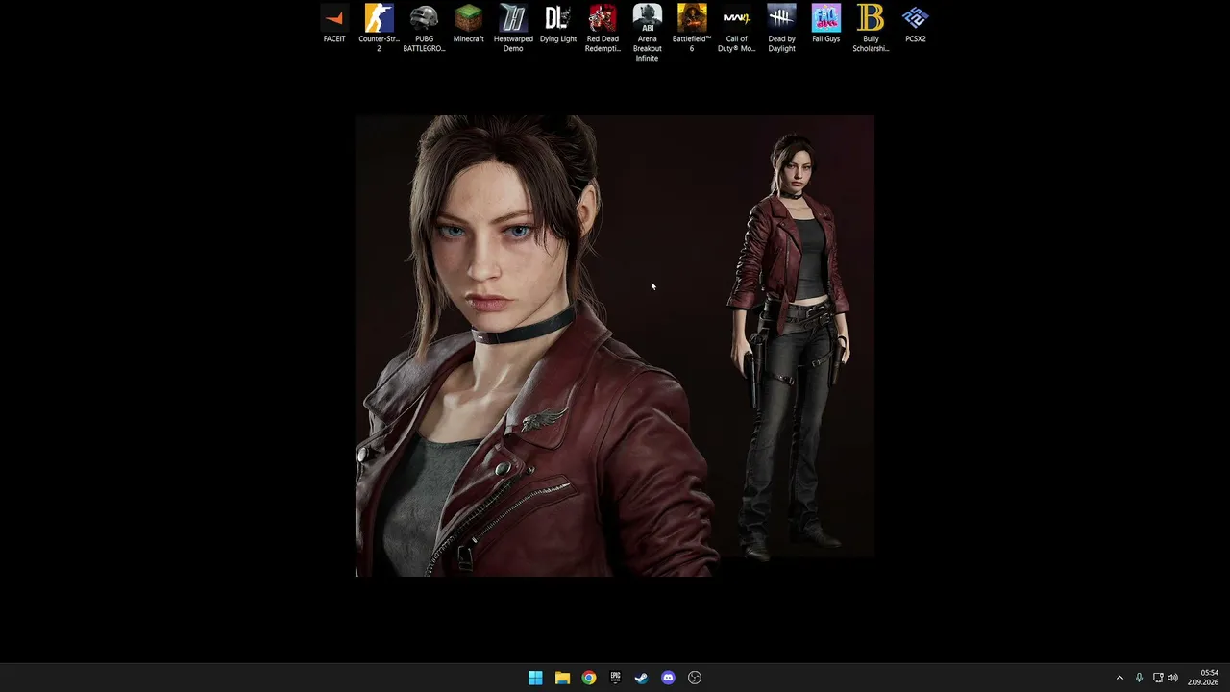Click the microphone tray icon
This screenshot has width=1230, height=692.
(1139, 678)
